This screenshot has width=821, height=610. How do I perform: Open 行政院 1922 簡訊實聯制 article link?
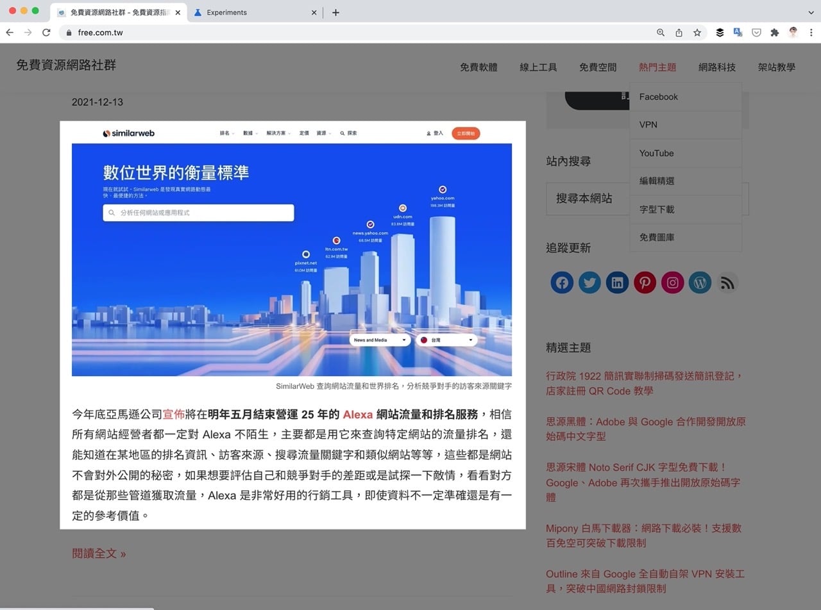coord(644,383)
